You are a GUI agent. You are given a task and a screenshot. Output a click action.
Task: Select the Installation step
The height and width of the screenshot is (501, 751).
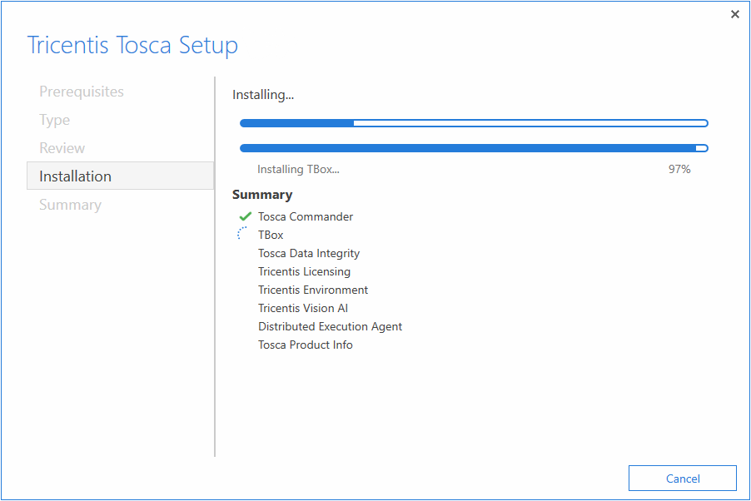[x=75, y=176]
